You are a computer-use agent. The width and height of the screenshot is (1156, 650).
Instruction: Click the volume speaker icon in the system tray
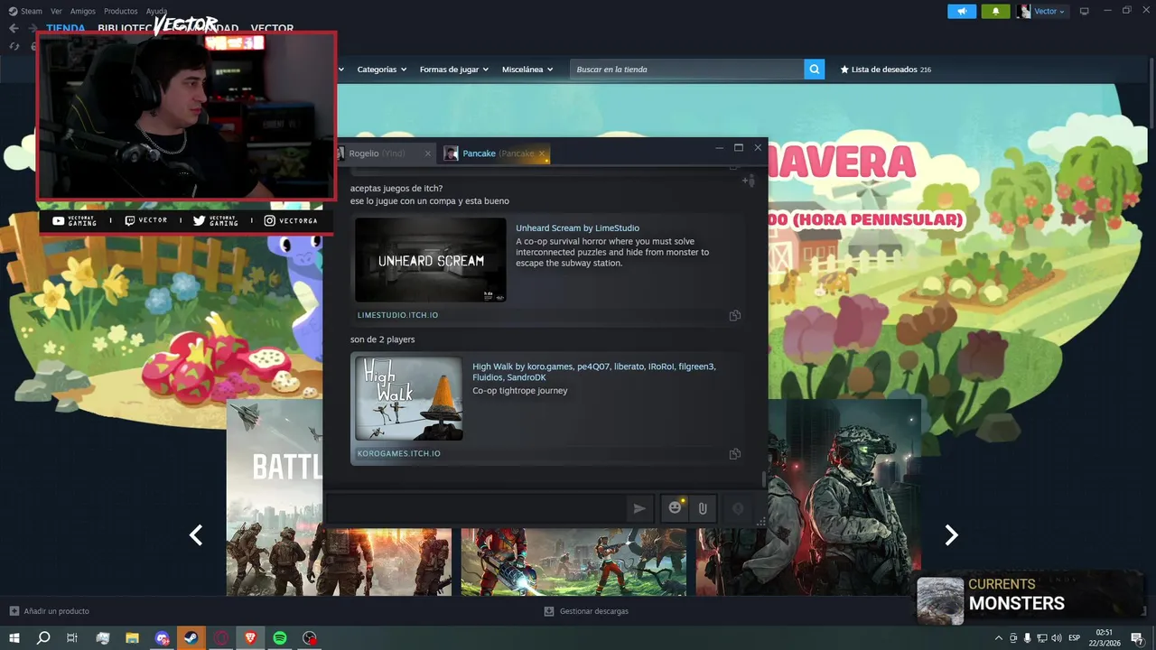(x=1057, y=638)
